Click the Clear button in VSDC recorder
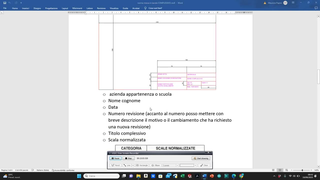Viewport: 320px width, 180px height. pyautogui.click(x=204, y=165)
